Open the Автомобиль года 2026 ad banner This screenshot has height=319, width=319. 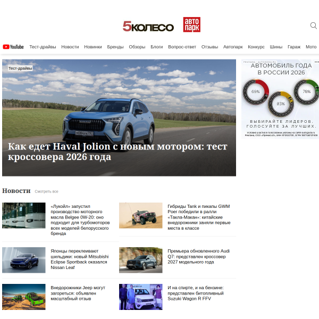pos(280,99)
